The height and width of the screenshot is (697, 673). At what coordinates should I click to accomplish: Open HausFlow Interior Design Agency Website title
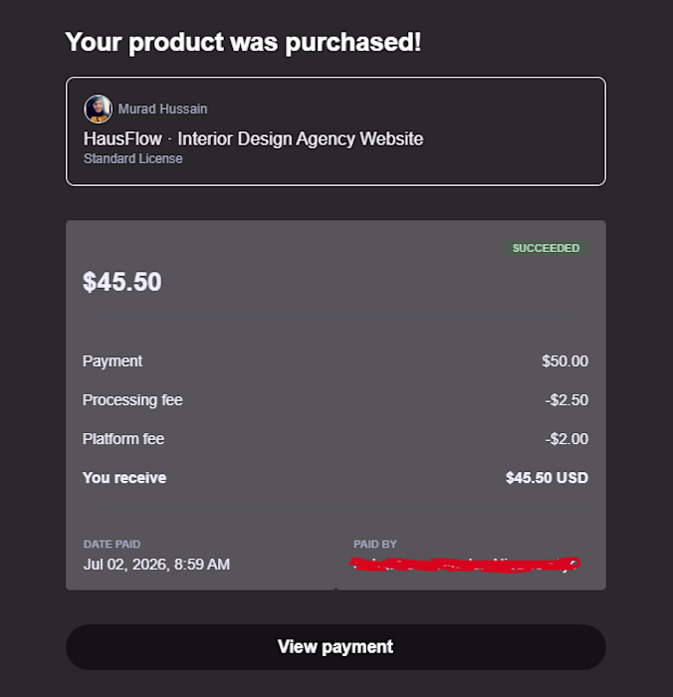coord(253,138)
